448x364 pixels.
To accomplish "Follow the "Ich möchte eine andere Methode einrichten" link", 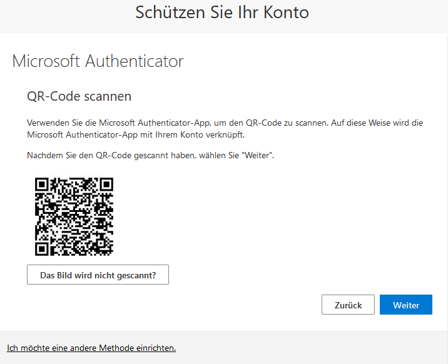I will (91, 348).
